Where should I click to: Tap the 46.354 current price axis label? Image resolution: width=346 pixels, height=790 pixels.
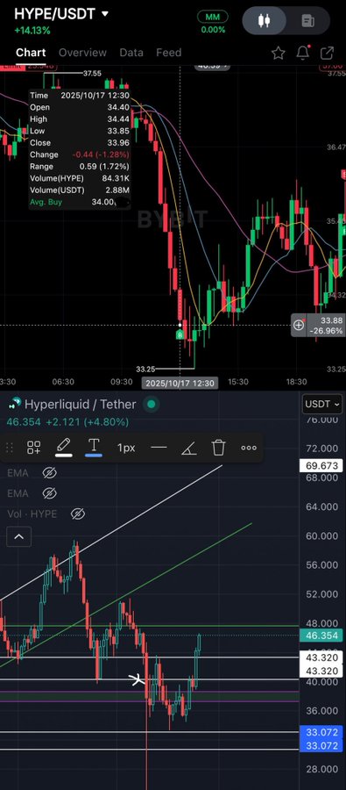[321, 636]
